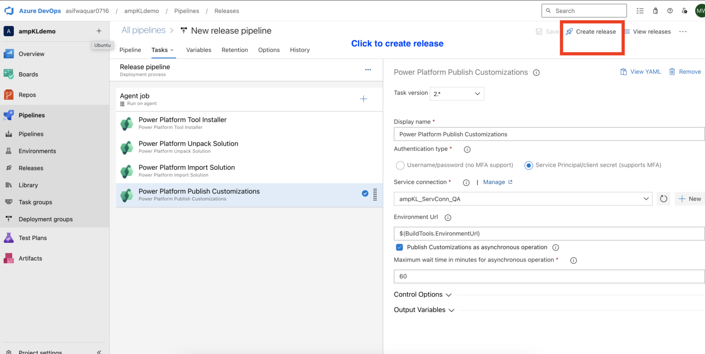Switch to the Variables tab
Viewport: 705px width, 354px height.
coord(199,50)
